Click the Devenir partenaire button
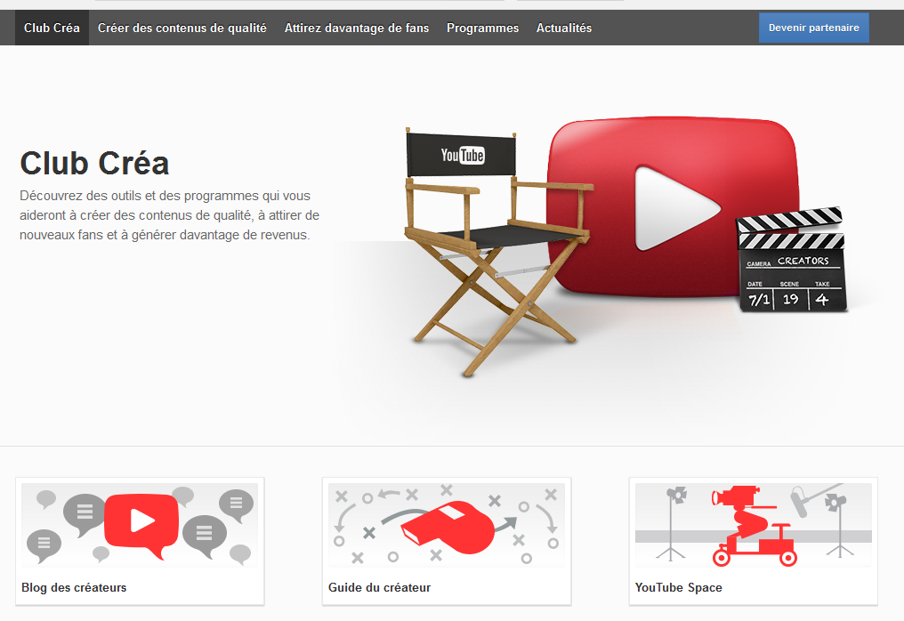This screenshot has width=904, height=621. [x=813, y=28]
